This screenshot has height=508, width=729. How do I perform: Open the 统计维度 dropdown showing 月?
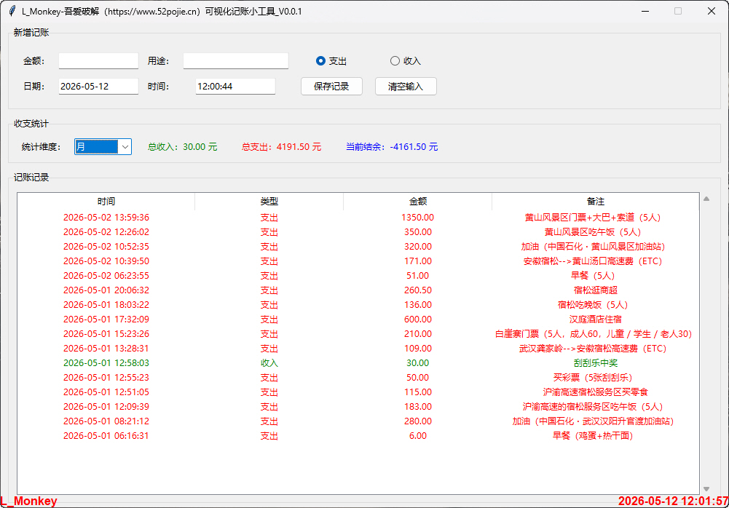tap(103, 147)
